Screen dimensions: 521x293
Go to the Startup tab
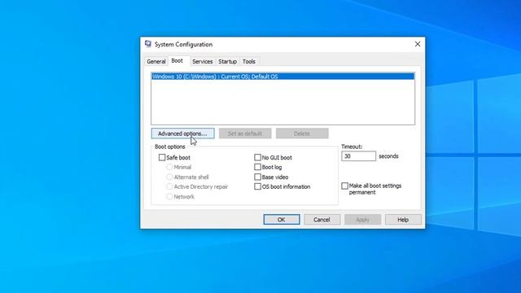(x=228, y=62)
